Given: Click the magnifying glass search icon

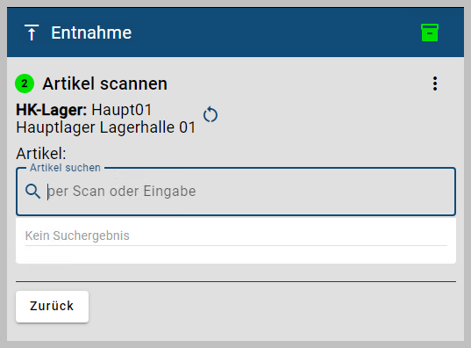Looking at the screenshot, I should (32, 192).
